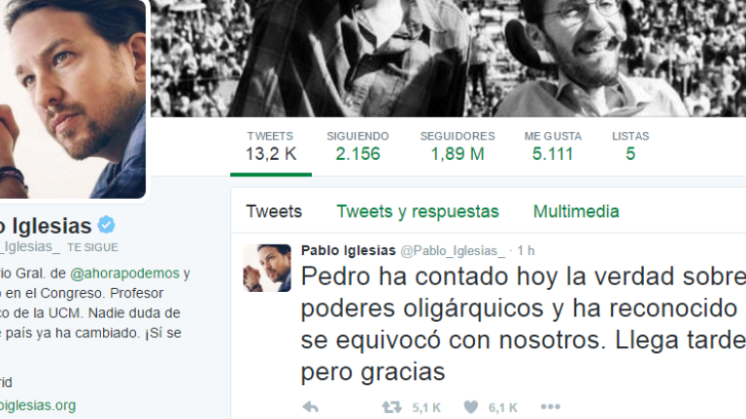The image size is (746, 419).
Task: Click the header cover photo
Action: (448, 58)
